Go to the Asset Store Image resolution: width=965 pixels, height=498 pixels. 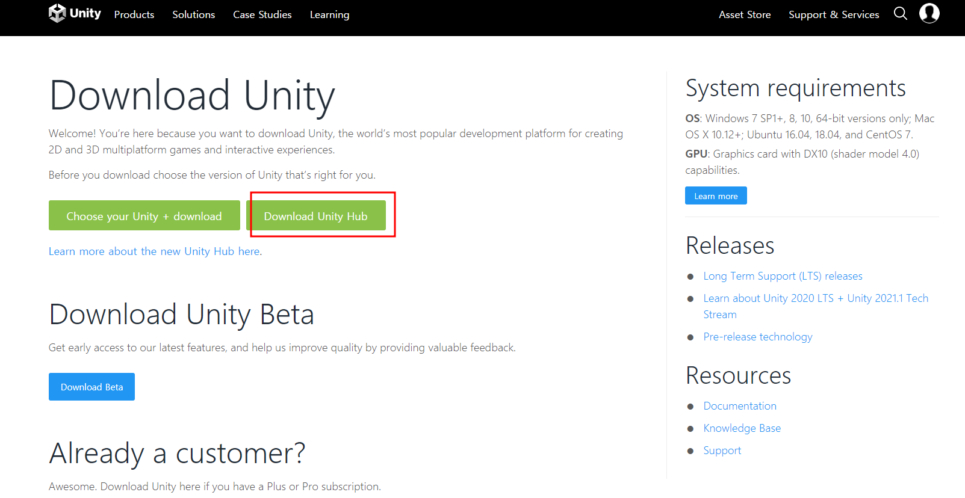click(745, 14)
